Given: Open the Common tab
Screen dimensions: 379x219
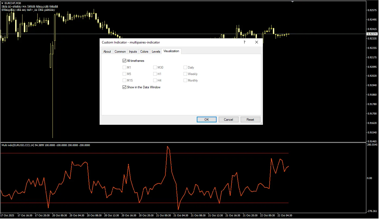Looking at the screenshot, I should (x=120, y=52).
